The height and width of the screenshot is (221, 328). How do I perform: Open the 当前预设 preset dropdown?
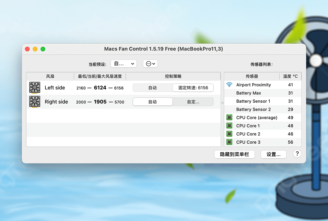pos(123,63)
